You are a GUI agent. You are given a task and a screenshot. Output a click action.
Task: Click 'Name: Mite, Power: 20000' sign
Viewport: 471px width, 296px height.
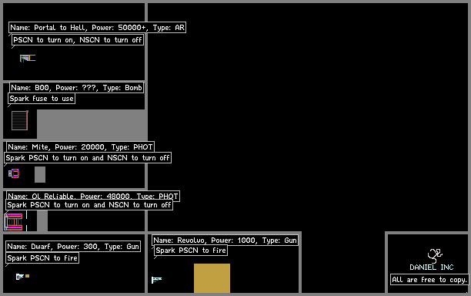(80, 146)
